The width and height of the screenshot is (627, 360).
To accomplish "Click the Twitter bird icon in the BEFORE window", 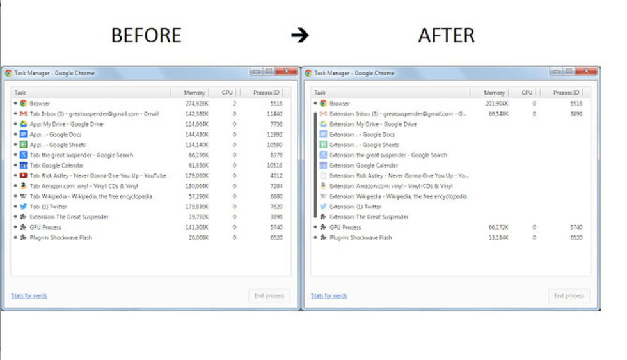I will click(x=23, y=207).
